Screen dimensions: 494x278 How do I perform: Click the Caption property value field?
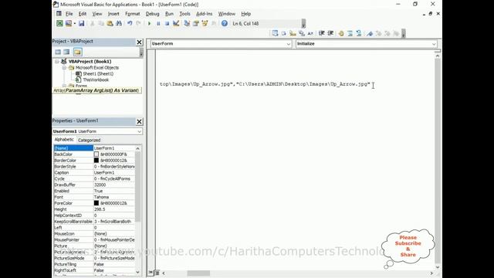coord(114,173)
